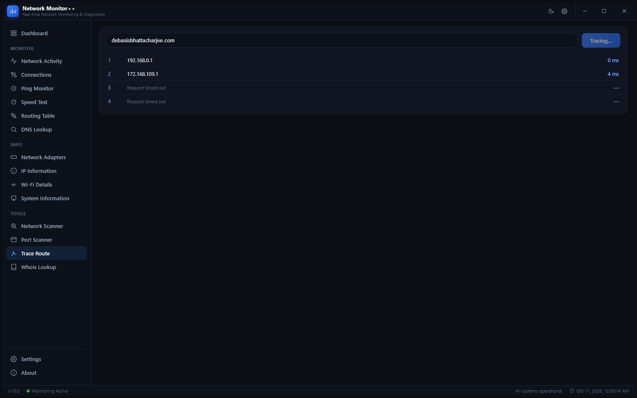The width and height of the screenshot is (637, 398).
Task: Switch to Ping Monitor
Action: point(46,88)
